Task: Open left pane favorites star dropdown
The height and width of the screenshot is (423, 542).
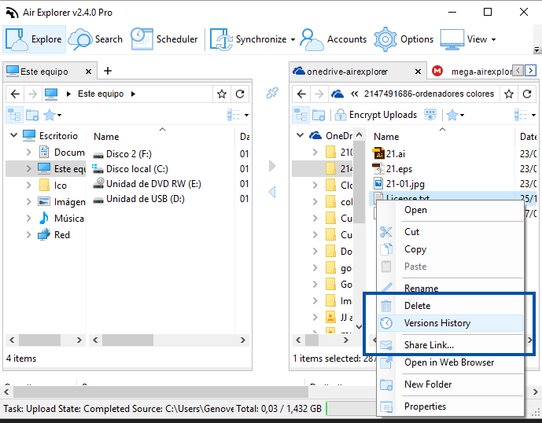Action: (52, 115)
